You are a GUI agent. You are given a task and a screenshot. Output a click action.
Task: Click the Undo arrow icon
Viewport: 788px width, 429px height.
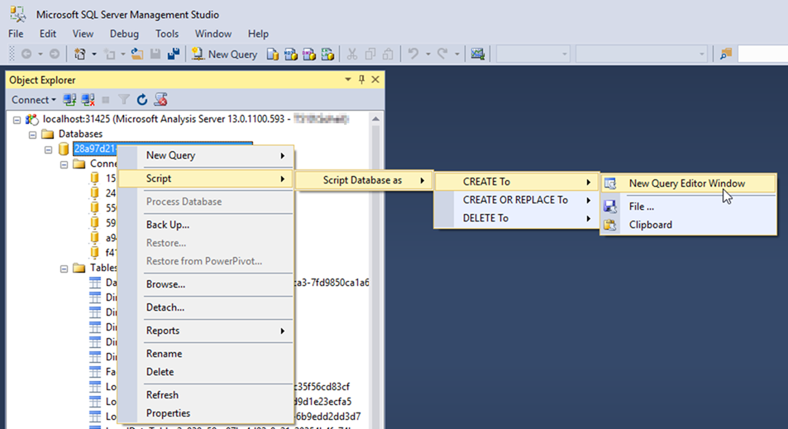pyautogui.click(x=413, y=54)
